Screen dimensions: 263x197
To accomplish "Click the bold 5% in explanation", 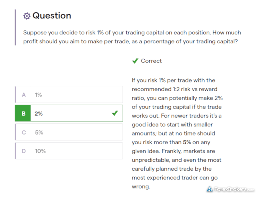I will 187,142.
